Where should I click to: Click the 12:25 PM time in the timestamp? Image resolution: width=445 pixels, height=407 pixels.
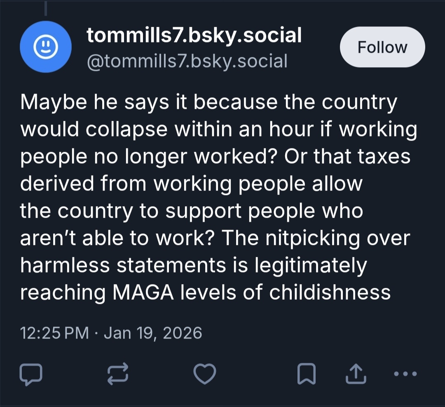click(x=54, y=332)
